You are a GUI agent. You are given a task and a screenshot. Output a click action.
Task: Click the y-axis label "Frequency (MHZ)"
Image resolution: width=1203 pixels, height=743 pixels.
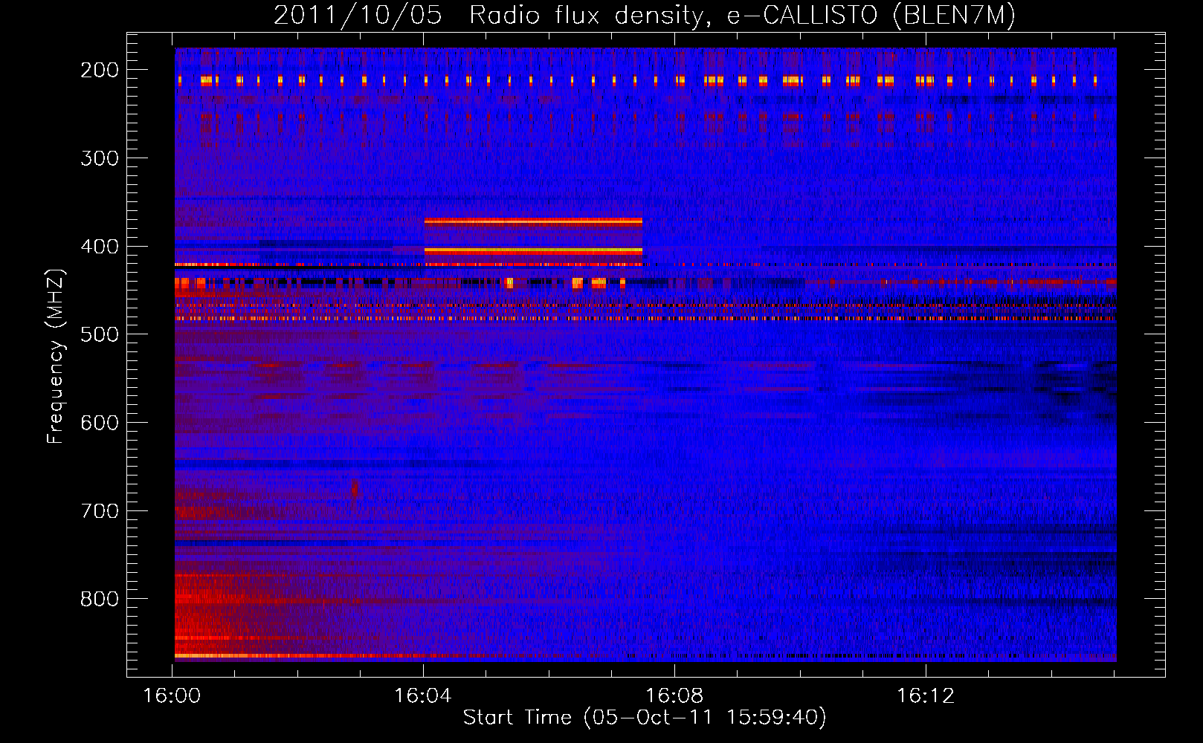(x=56, y=356)
